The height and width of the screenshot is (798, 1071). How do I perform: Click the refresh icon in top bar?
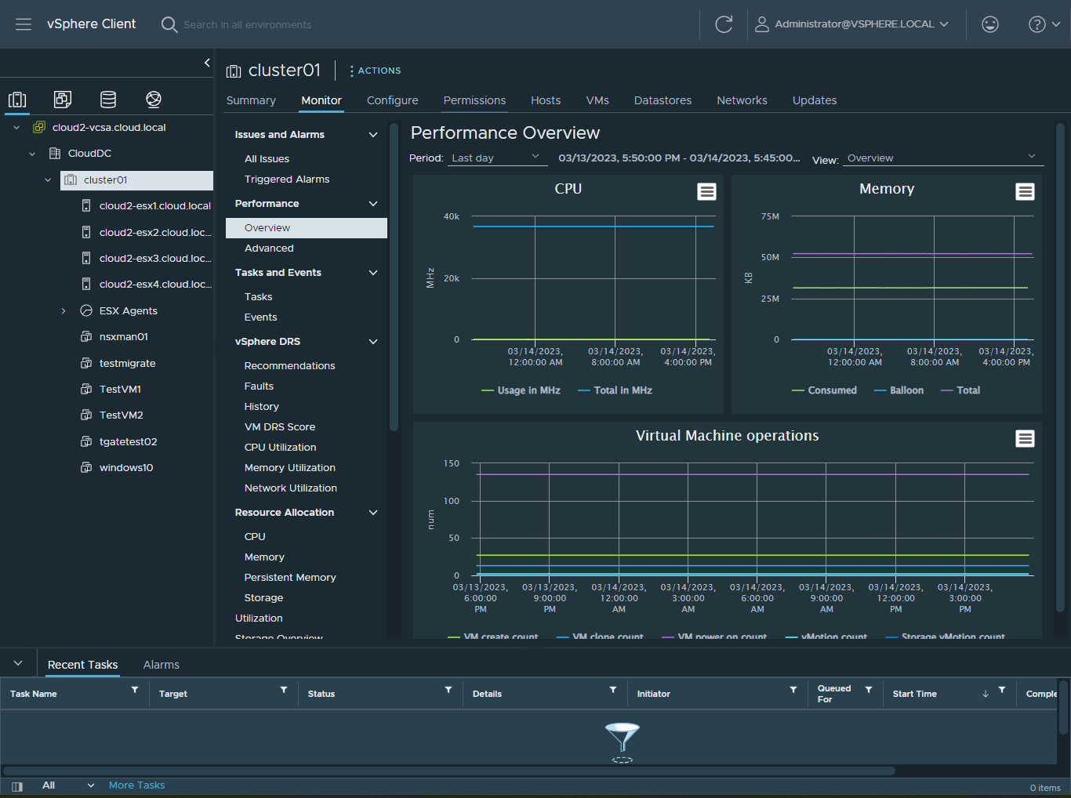pyautogui.click(x=724, y=24)
